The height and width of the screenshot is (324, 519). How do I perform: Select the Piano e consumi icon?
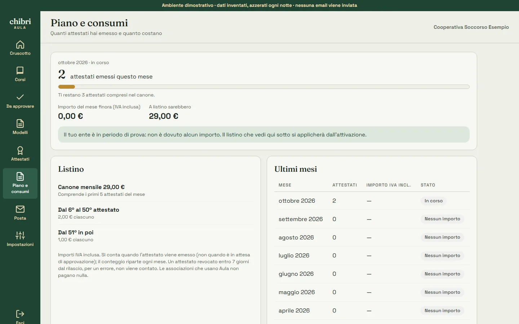(20, 176)
